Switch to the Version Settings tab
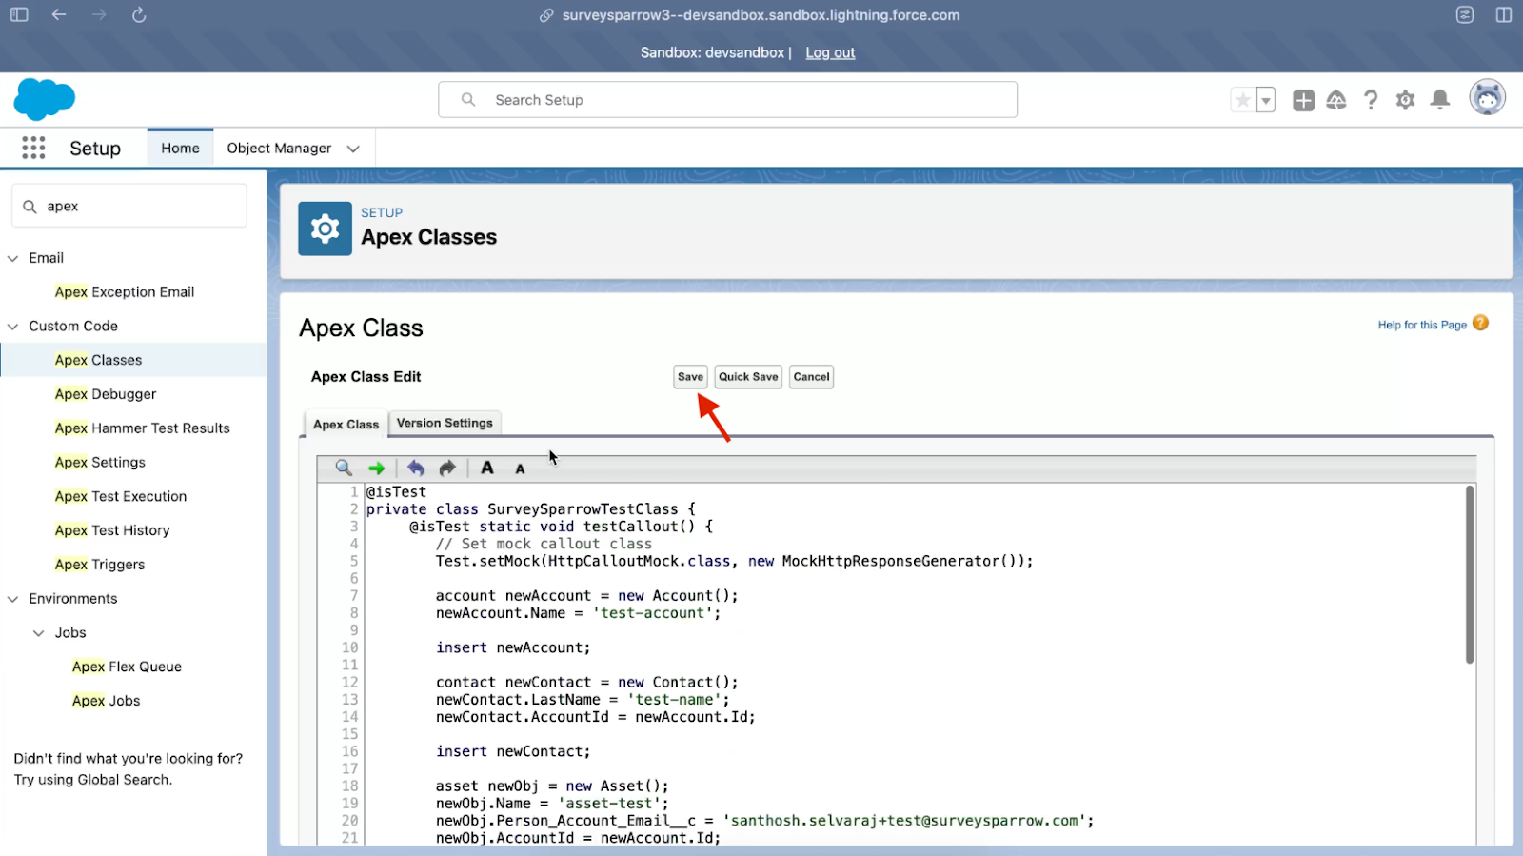Viewport: 1523px width, 856px height. (x=445, y=423)
